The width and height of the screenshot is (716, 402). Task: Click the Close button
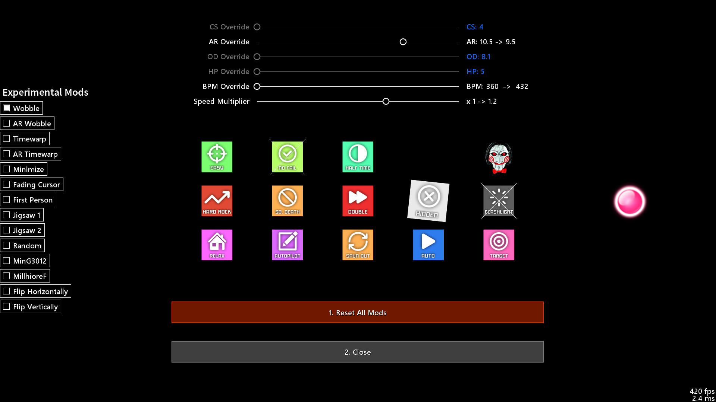358,352
